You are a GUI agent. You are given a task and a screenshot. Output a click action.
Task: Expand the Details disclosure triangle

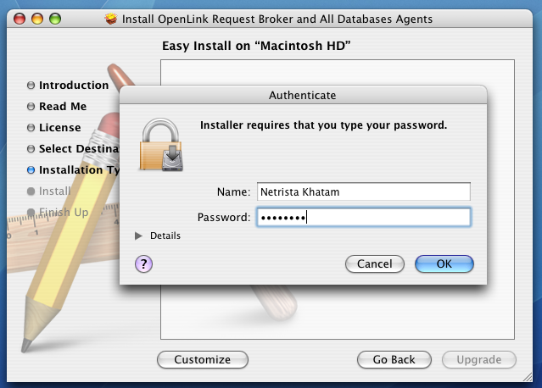coord(139,236)
